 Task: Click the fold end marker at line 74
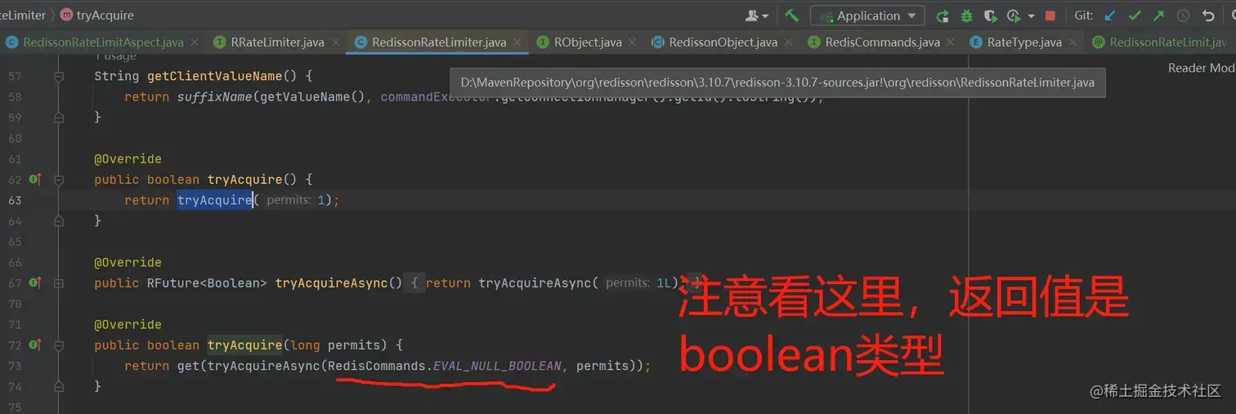point(59,386)
